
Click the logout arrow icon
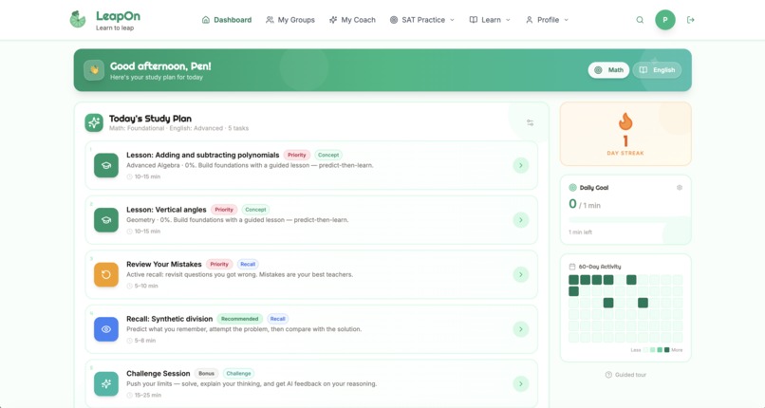tap(690, 20)
